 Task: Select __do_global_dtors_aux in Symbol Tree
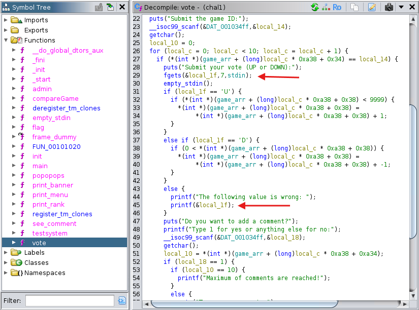pyautogui.click(x=68, y=50)
